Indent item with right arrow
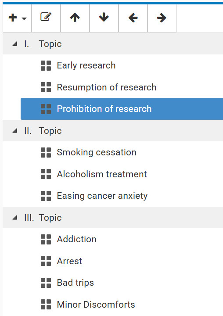Viewport: 223px width, 316px height. (162, 18)
